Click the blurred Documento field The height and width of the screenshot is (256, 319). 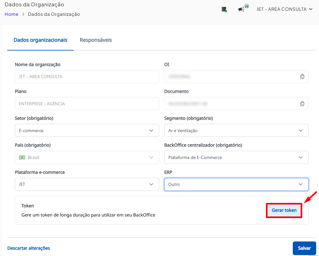tap(236, 104)
